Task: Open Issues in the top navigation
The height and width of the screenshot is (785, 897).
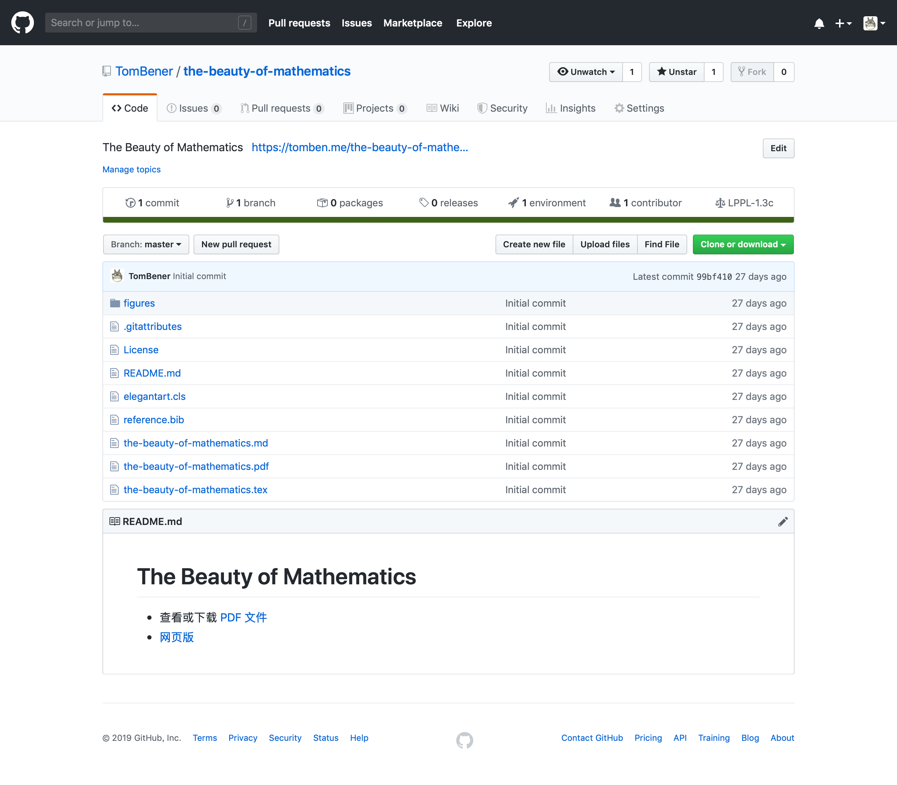Action: pos(356,23)
